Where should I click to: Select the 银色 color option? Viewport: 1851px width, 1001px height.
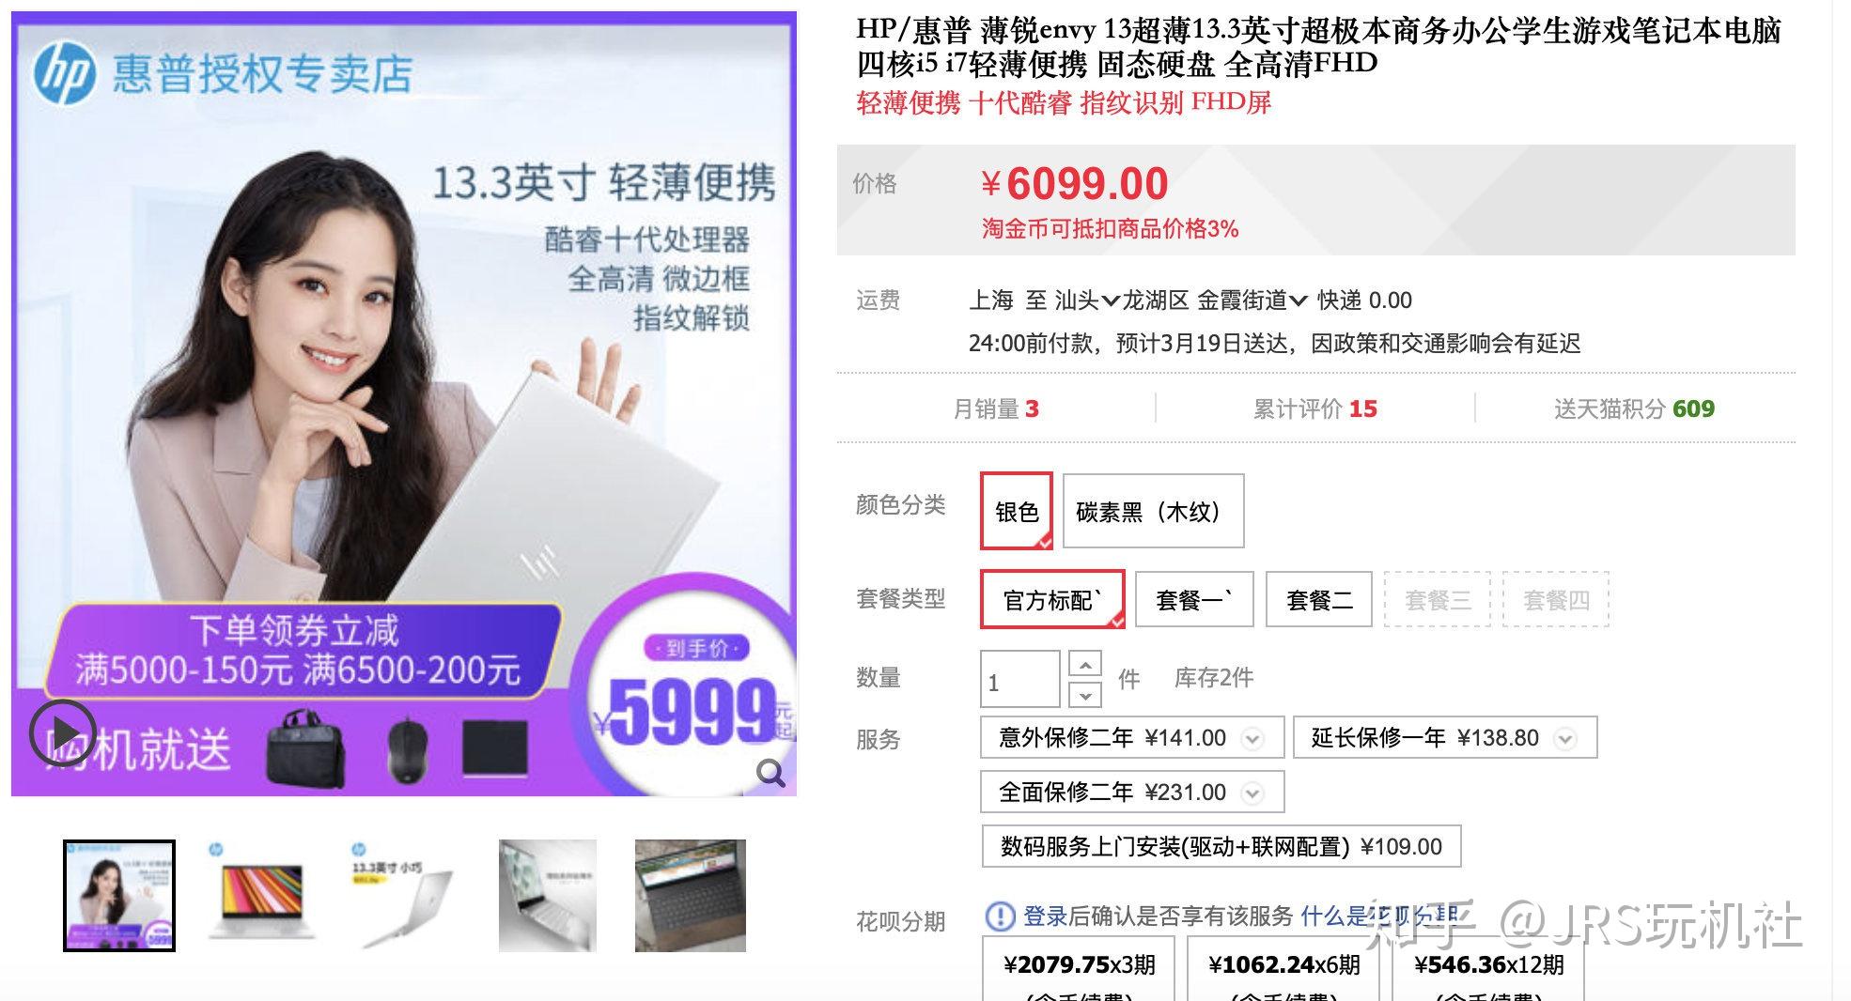[x=1016, y=511]
